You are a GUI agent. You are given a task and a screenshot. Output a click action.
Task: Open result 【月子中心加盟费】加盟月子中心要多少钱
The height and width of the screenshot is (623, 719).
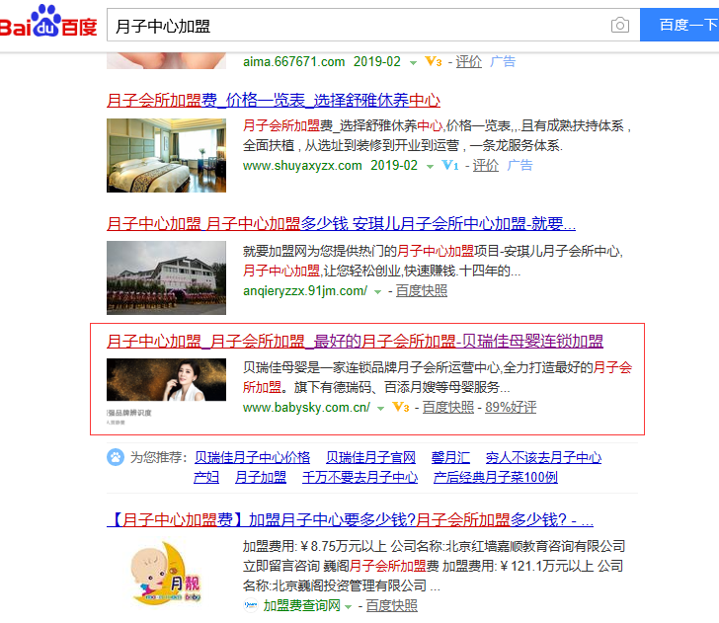[350, 520]
